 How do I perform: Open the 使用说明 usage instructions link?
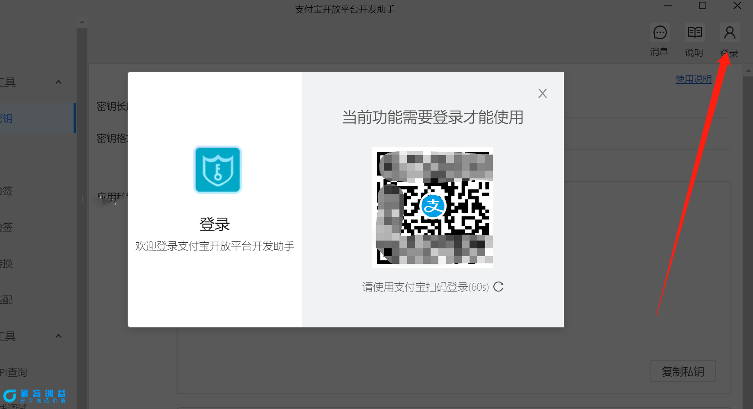693,79
